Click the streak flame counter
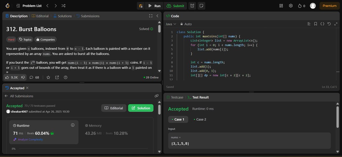Screen dimensions: 342x157 pos(302,6)
